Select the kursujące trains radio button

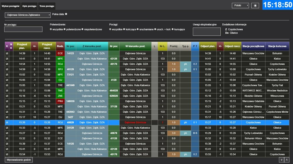pos(173,29)
